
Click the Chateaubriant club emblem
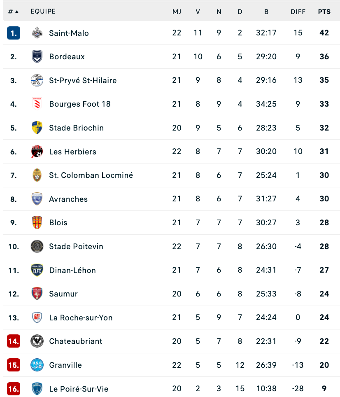pos(37,341)
